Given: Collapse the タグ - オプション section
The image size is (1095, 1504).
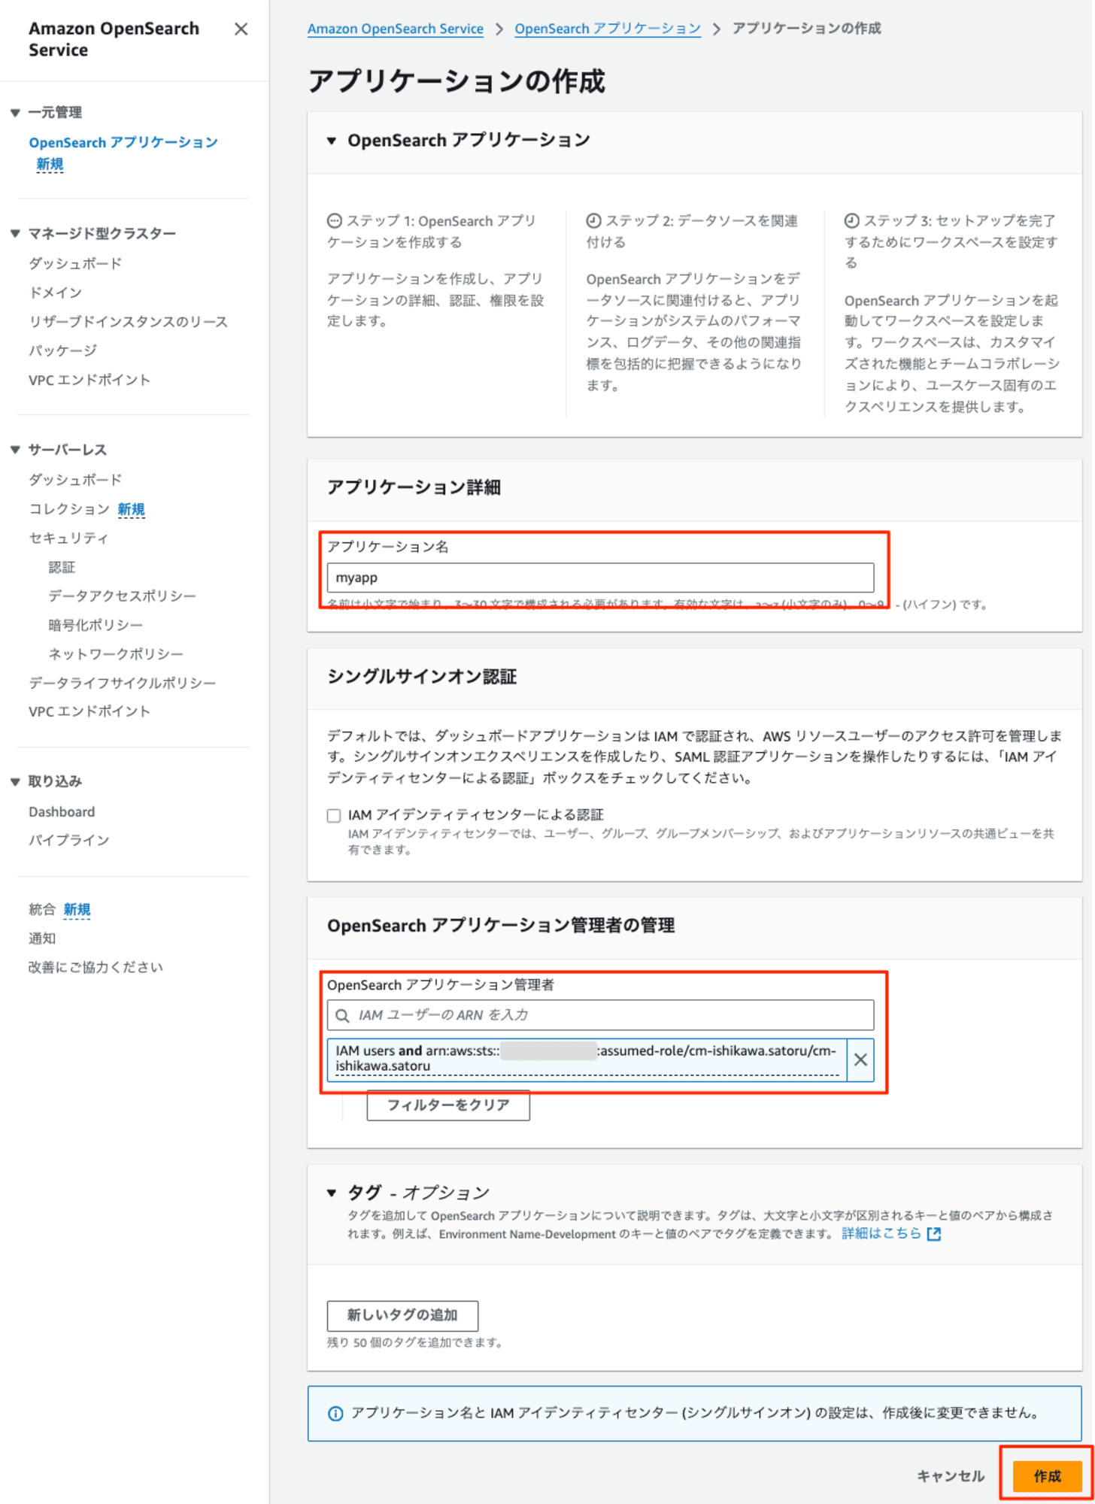Looking at the screenshot, I should (332, 1193).
